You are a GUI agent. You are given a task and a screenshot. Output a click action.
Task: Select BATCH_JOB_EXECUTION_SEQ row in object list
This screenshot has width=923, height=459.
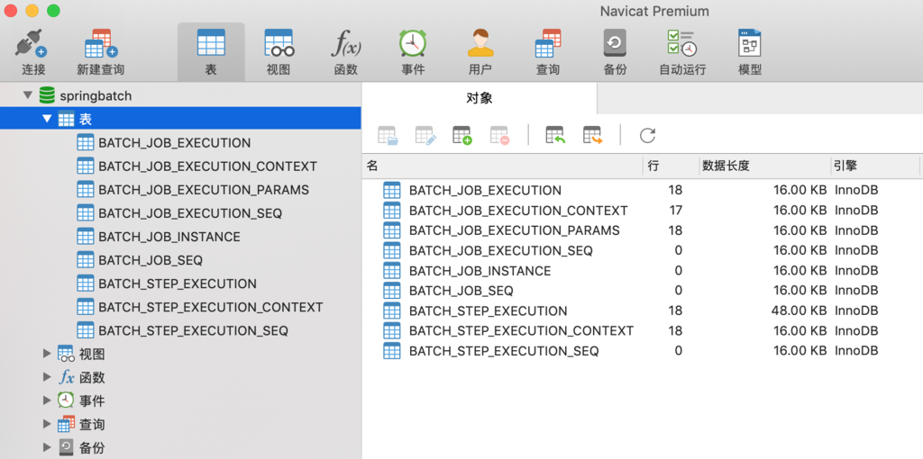[642, 250]
